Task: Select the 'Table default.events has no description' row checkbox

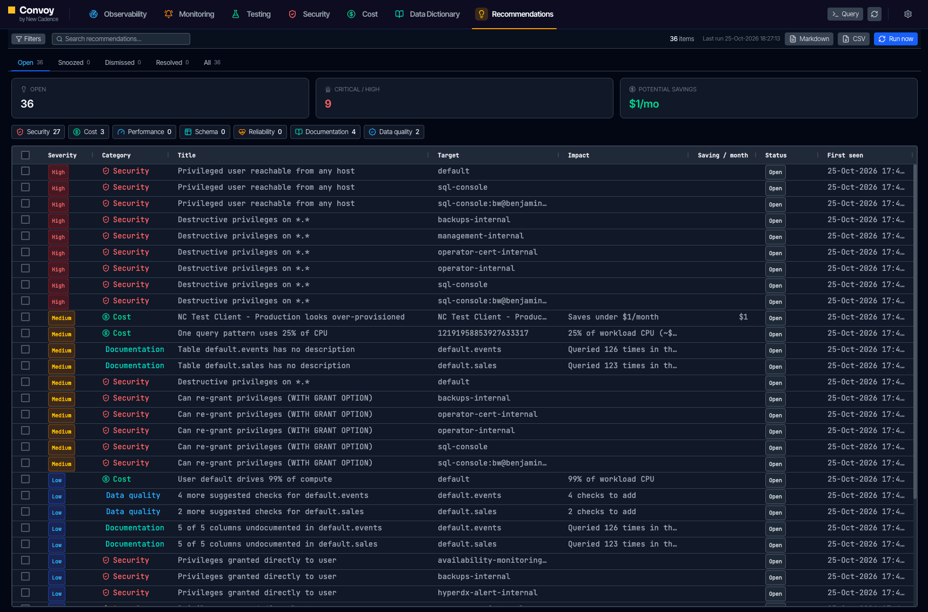Action: (25, 349)
